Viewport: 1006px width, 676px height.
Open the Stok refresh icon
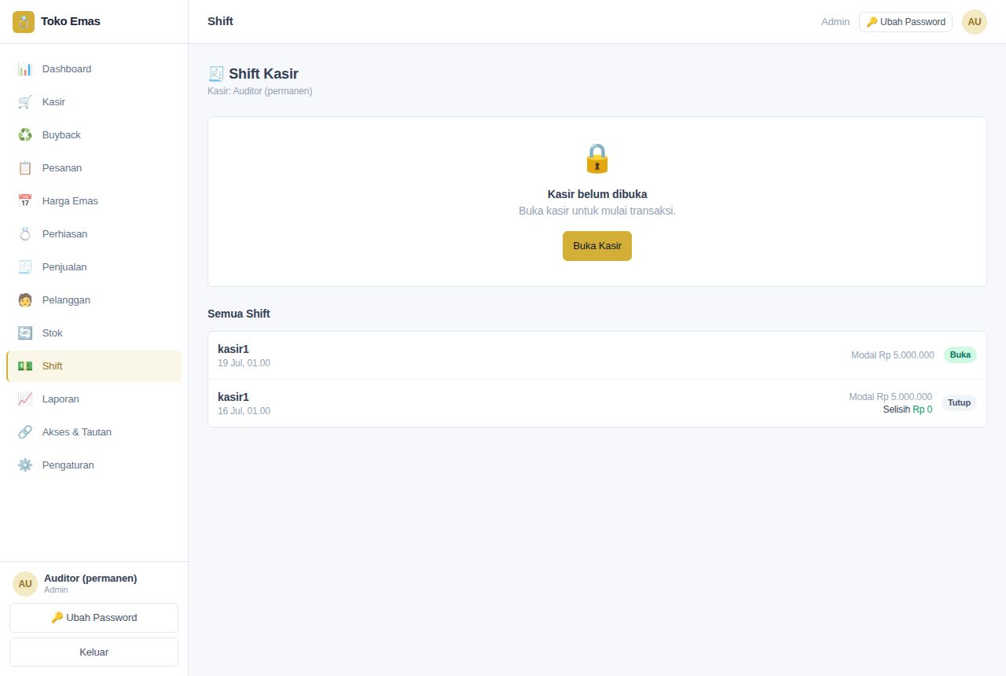pos(25,333)
